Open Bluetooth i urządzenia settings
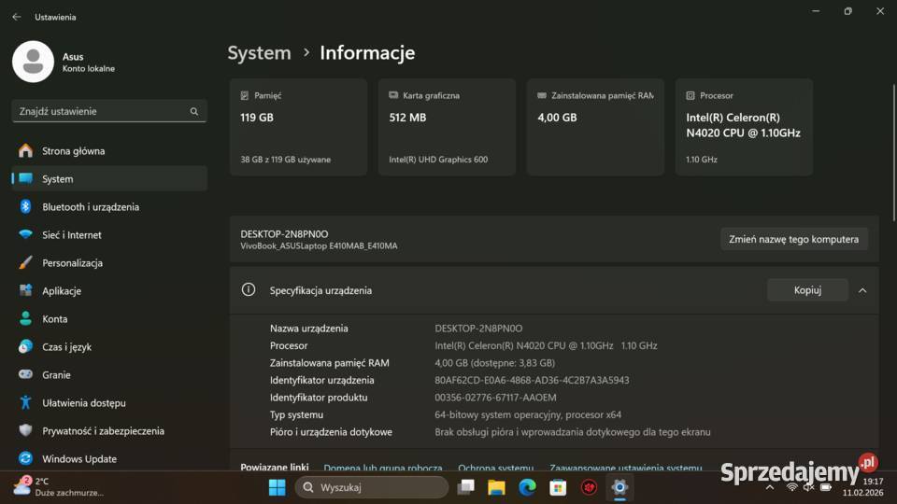The height and width of the screenshot is (504, 897). pos(109,207)
